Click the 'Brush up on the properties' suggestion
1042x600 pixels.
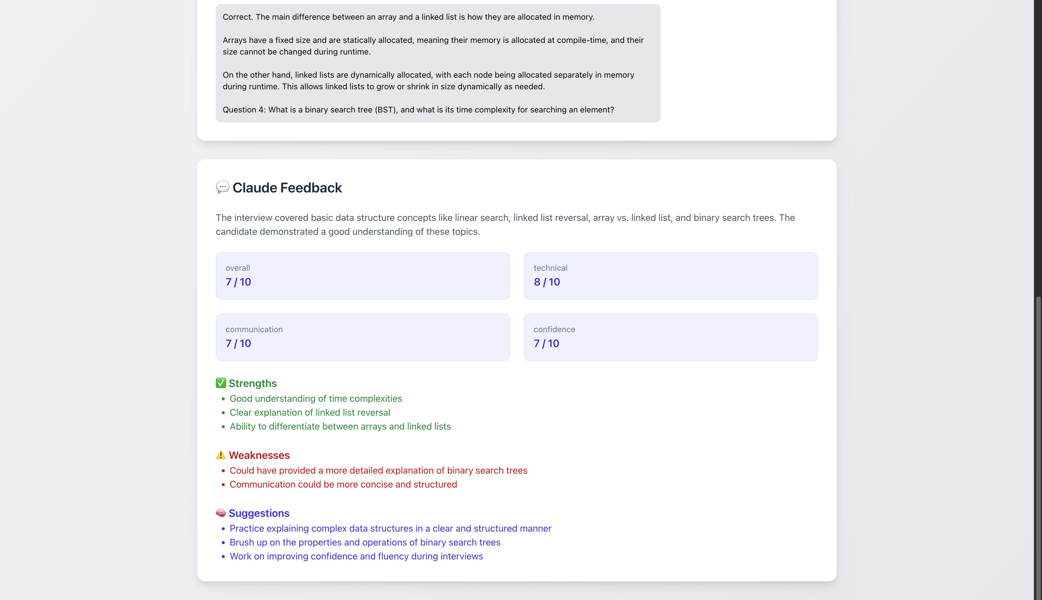click(365, 542)
